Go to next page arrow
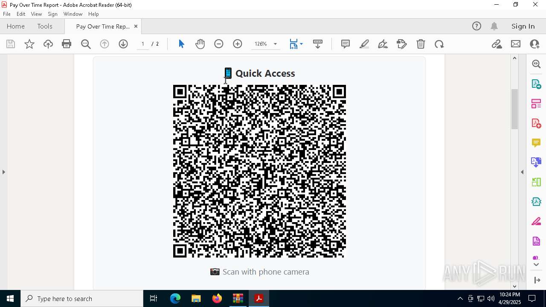 pyautogui.click(x=123, y=44)
